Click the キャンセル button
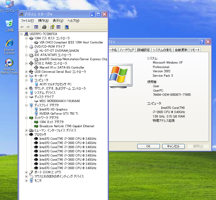 tap(174, 146)
